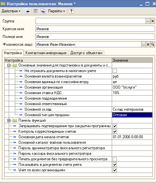Toggle Запрашивать подтверждение при закрытии программы checkbox
This screenshot has width=156, height=183.
tap(115, 126)
